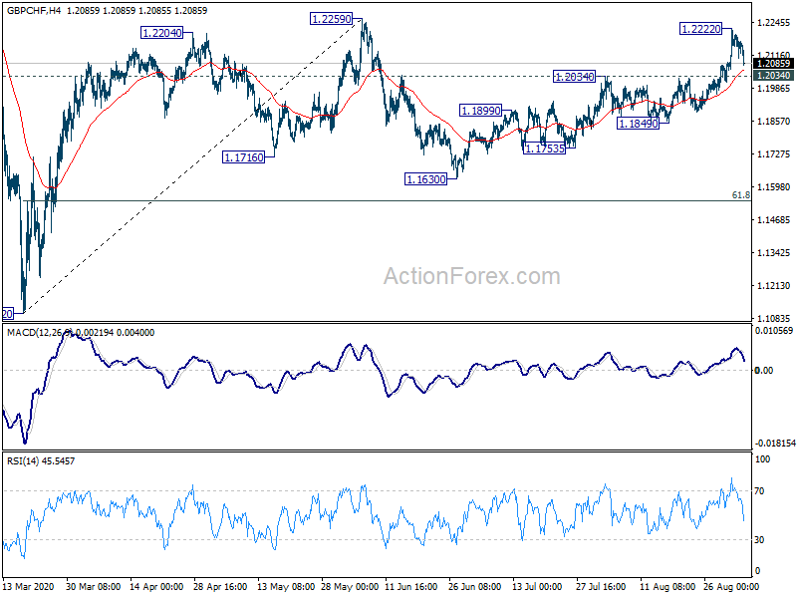The image size is (797, 598).
Task: Click the 1.17535 price label
Action: tap(544, 149)
